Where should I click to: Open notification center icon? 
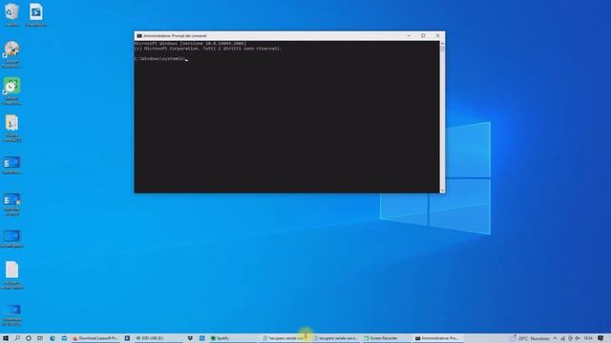(600, 338)
